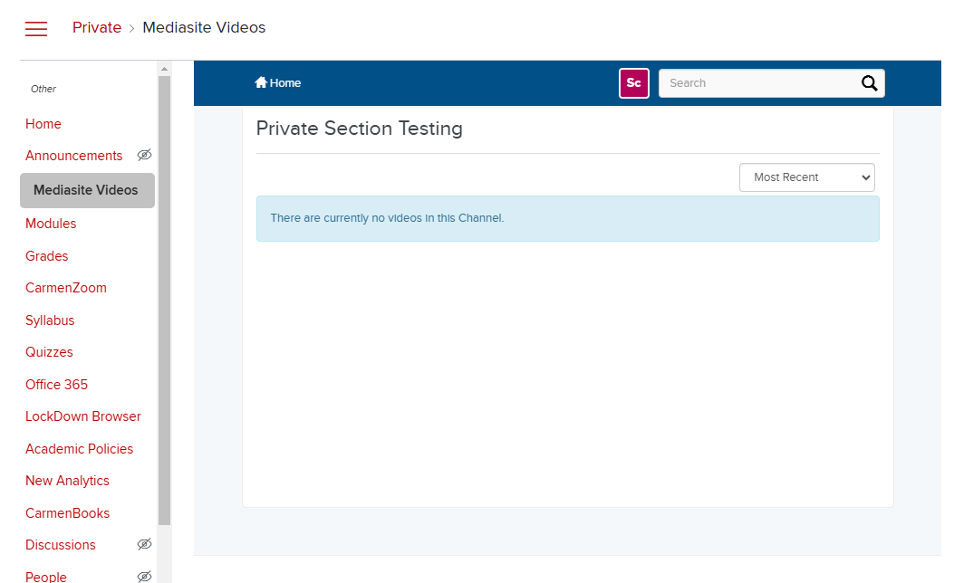
Task: Navigate to Grades
Action: (46, 255)
